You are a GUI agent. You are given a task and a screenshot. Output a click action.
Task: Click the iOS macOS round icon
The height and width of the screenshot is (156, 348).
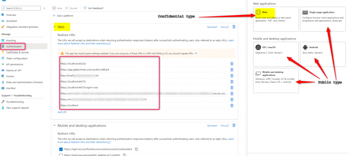point(258,47)
